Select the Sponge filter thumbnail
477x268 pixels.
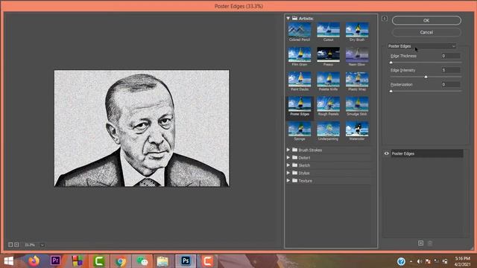300,129
